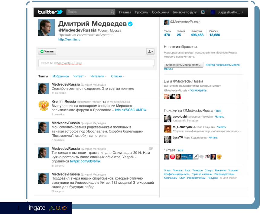Open Близкие по духу in top navigation
Screen dimensions: 260x214
pyautogui.click(x=184, y=12)
